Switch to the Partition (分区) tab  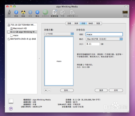click(x=83, y=23)
